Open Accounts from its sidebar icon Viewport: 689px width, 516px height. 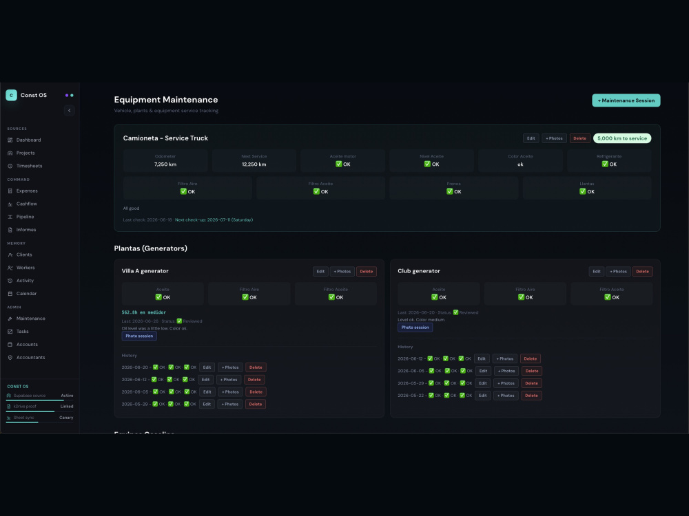pos(10,345)
